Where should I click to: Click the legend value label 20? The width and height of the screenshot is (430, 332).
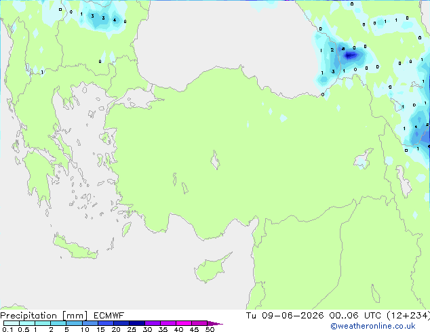tap(116, 329)
